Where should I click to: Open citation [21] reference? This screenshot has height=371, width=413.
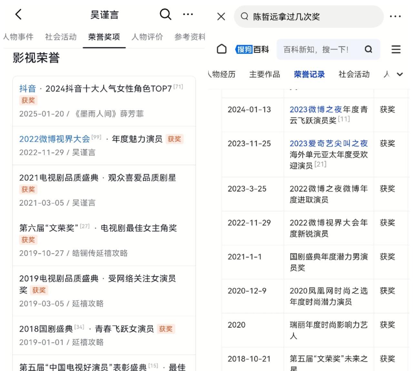[320, 164]
